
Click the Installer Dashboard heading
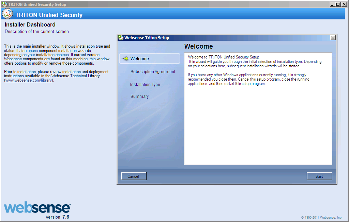(30, 24)
